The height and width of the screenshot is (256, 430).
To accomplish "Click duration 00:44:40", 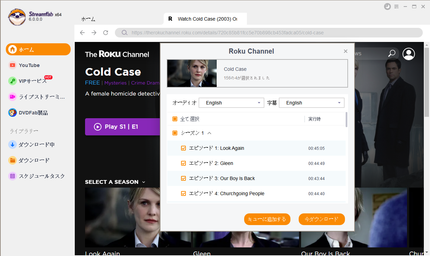I will pos(316,194).
